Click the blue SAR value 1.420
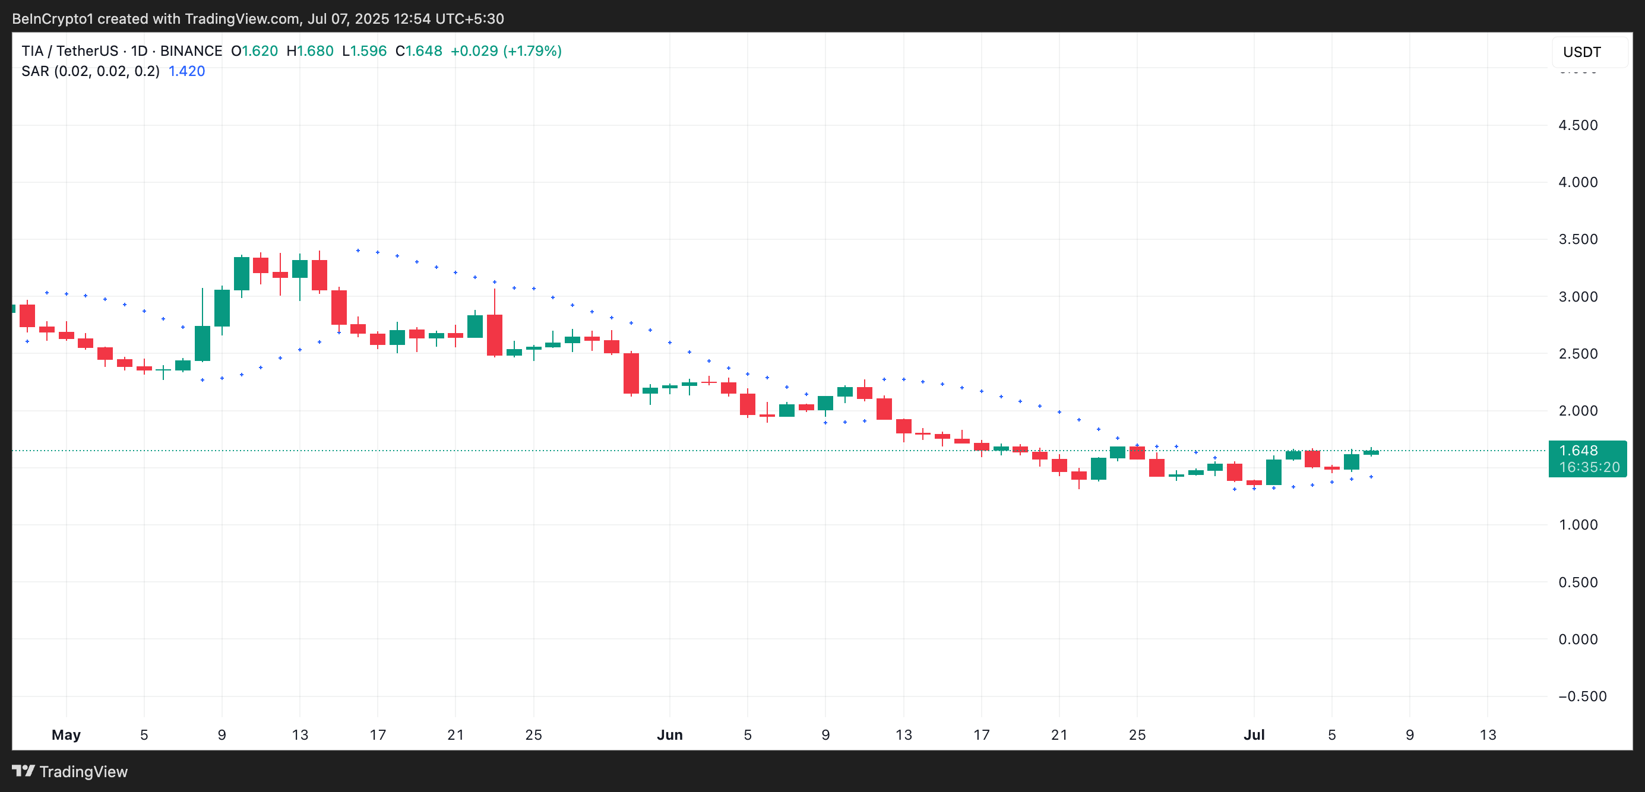Screen dimensions: 1645x792 [x=186, y=71]
